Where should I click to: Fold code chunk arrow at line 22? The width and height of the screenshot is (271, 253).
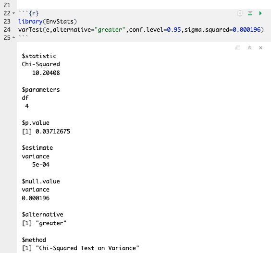coord(13,13)
